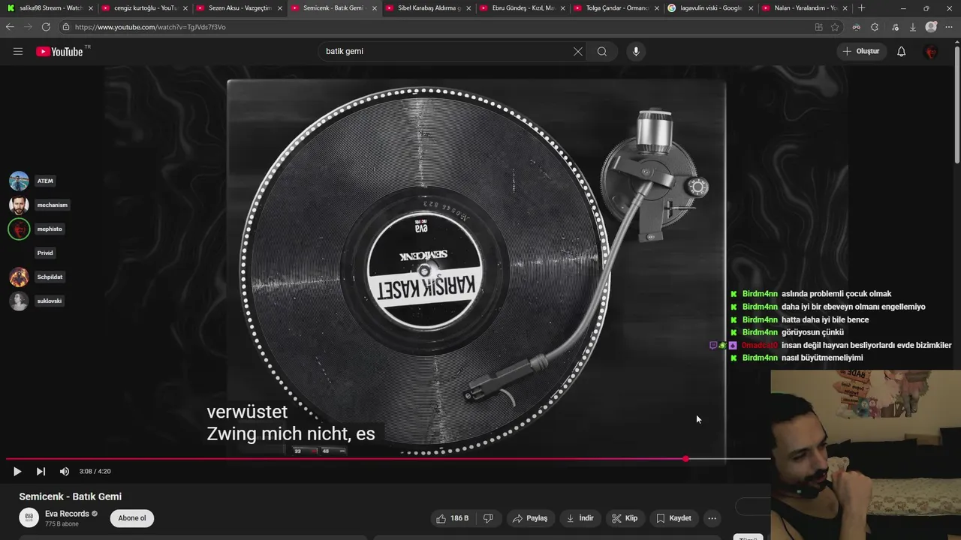
Task: Click the suklovski user avatar in overlay
Action: click(19, 301)
